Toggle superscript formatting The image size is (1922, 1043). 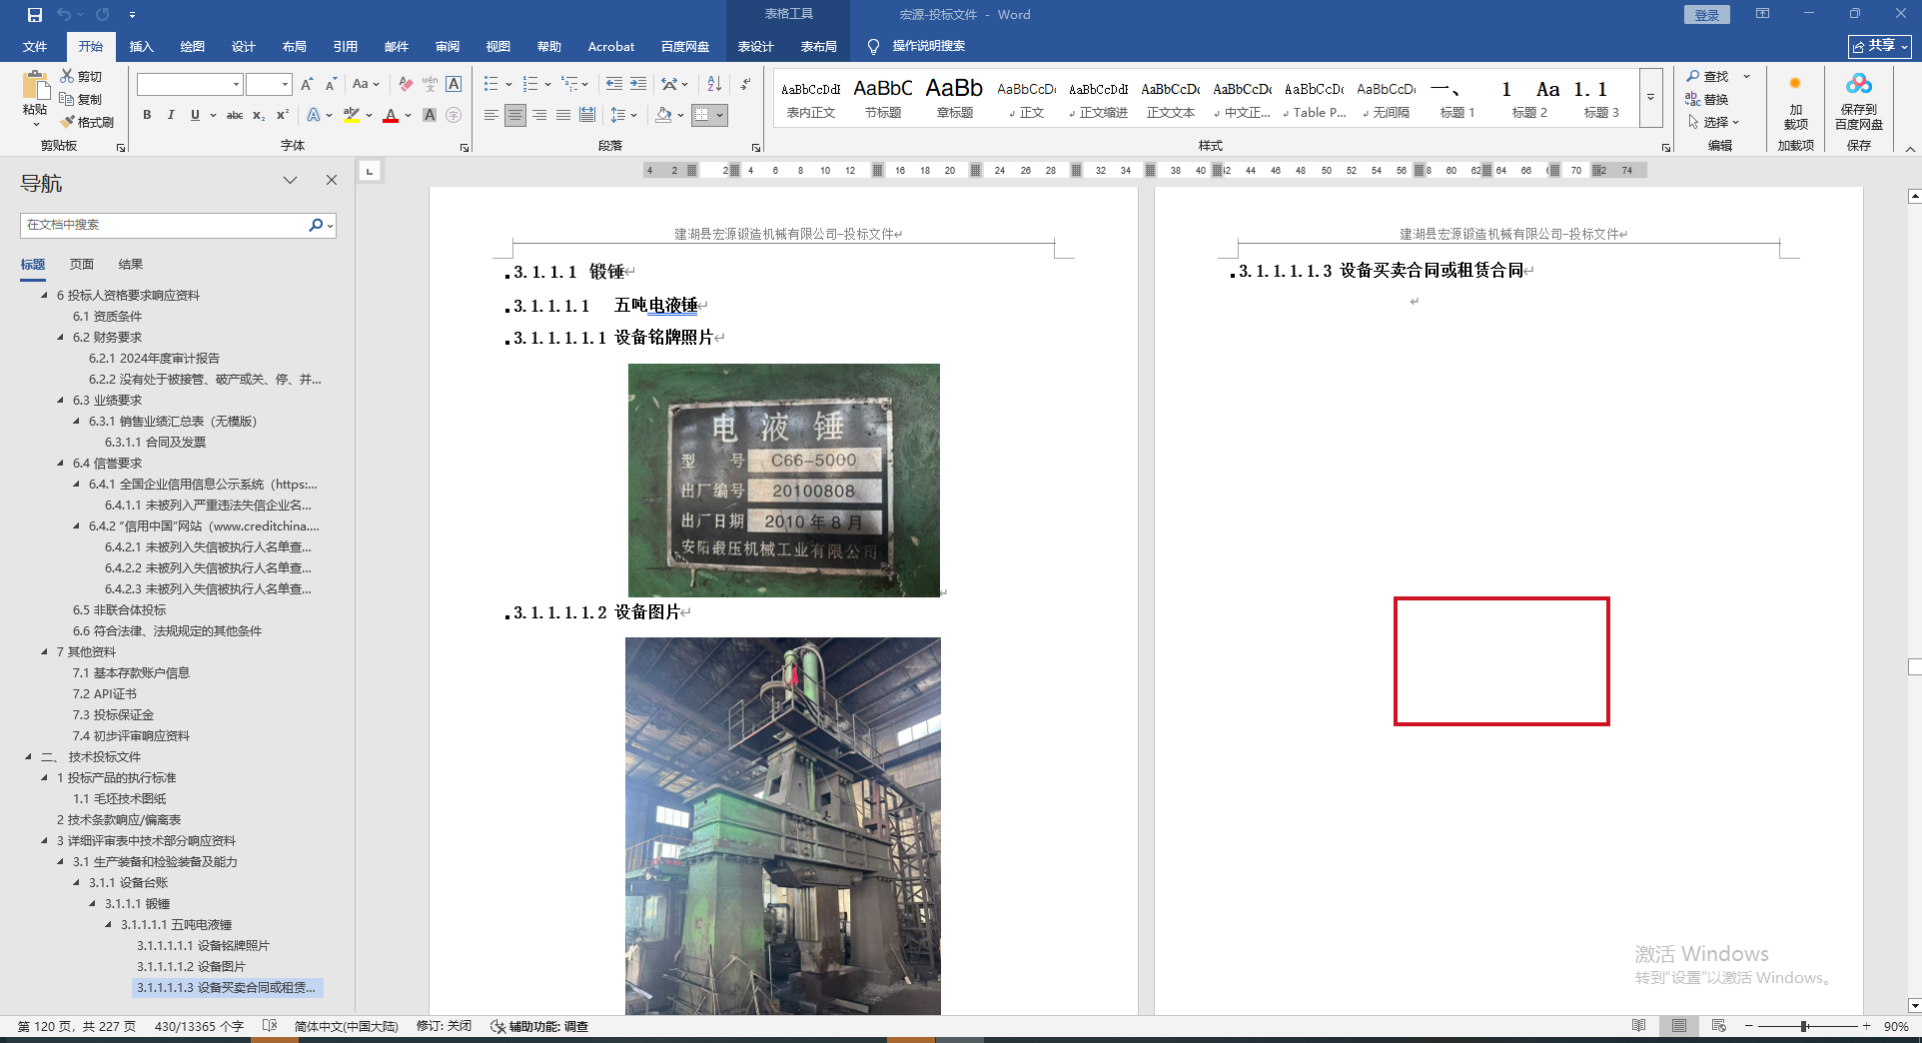pyautogui.click(x=283, y=116)
